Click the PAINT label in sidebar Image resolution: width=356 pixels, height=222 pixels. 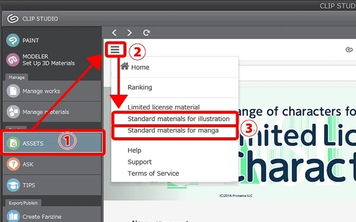(x=31, y=40)
